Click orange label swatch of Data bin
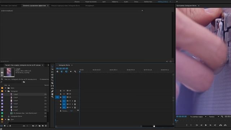Image resolution: width=231 pixels, height=130 pixels. [x=2, y=88]
